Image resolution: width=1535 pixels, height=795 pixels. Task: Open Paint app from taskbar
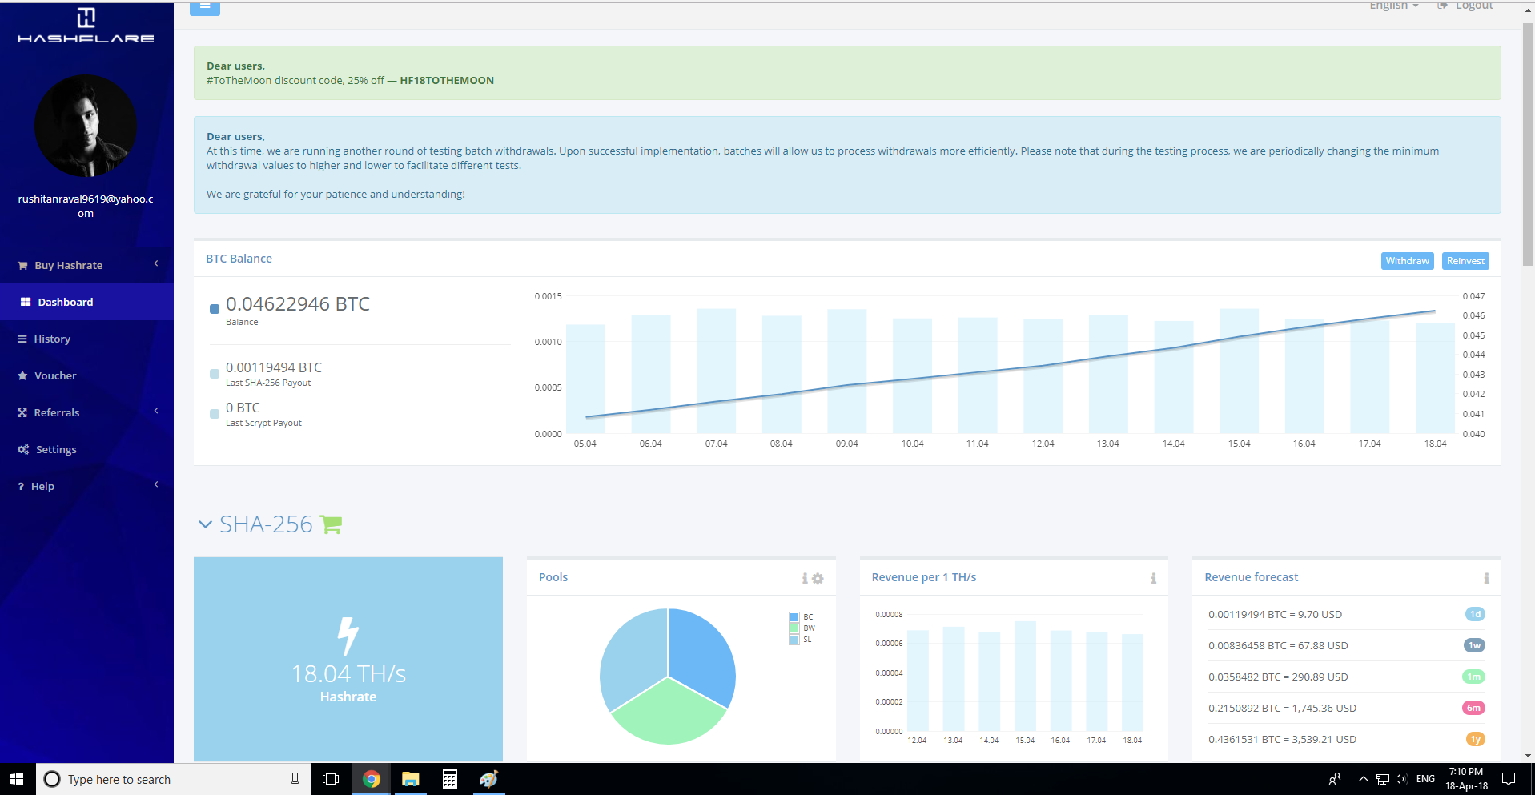488,779
